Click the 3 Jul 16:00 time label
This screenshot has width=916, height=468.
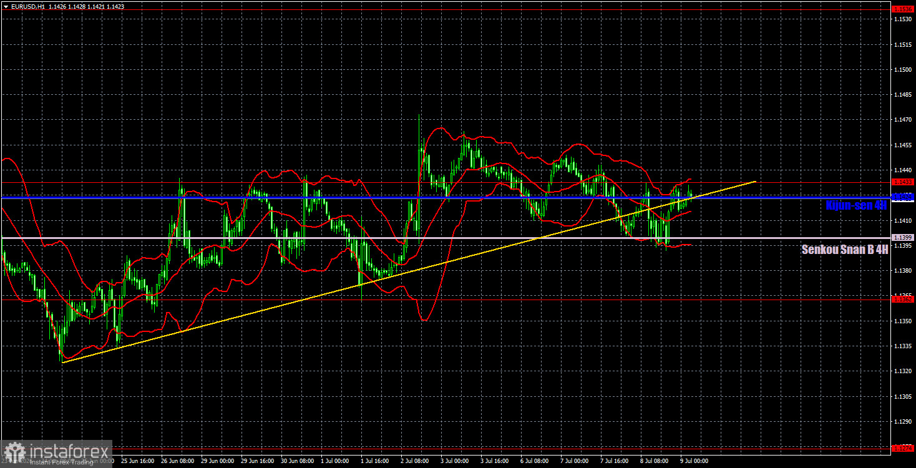coord(496,461)
